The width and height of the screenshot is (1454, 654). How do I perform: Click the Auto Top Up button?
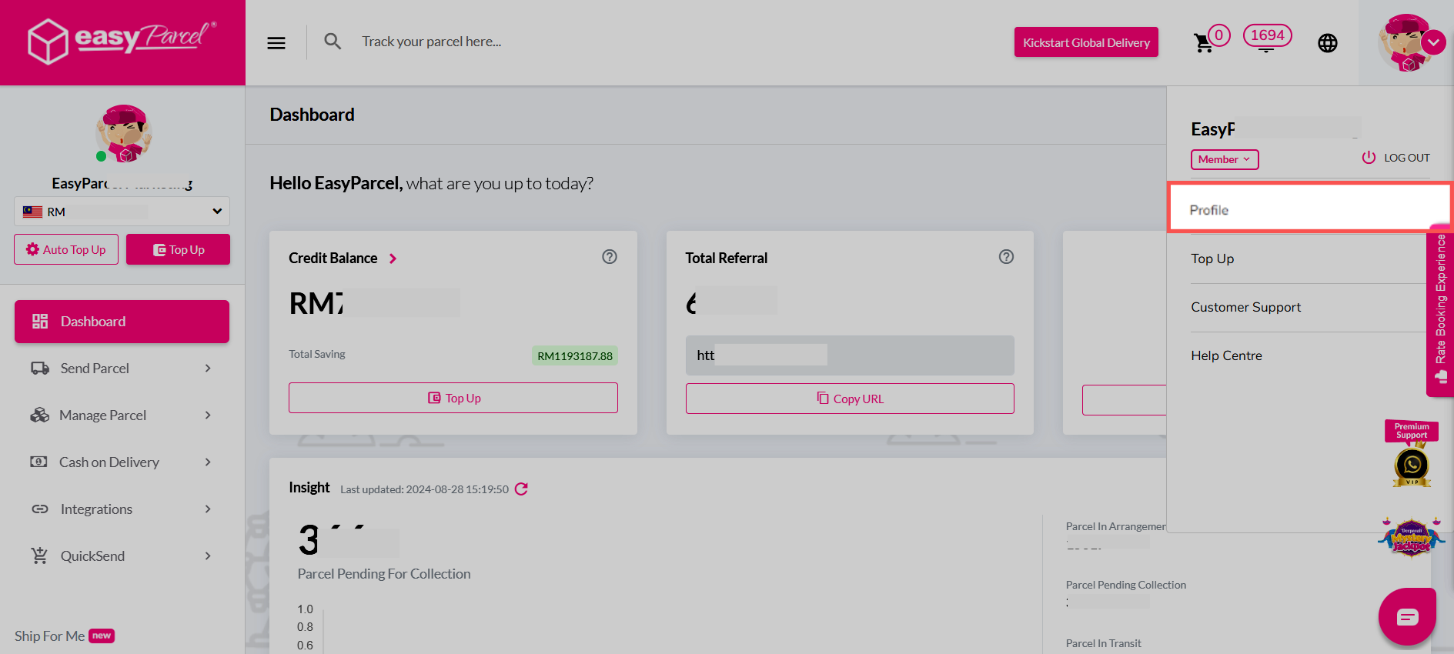click(66, 249)
